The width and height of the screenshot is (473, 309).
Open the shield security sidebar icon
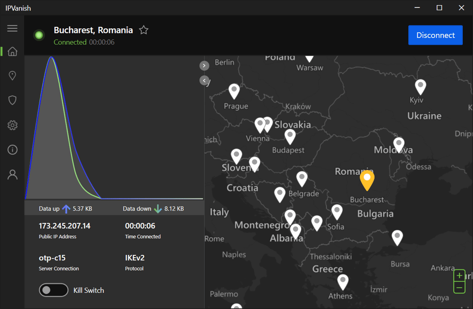click(12, 100)
